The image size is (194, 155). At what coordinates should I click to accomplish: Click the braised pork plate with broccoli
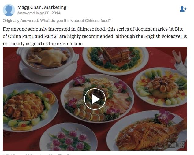[x=115, y=59]
